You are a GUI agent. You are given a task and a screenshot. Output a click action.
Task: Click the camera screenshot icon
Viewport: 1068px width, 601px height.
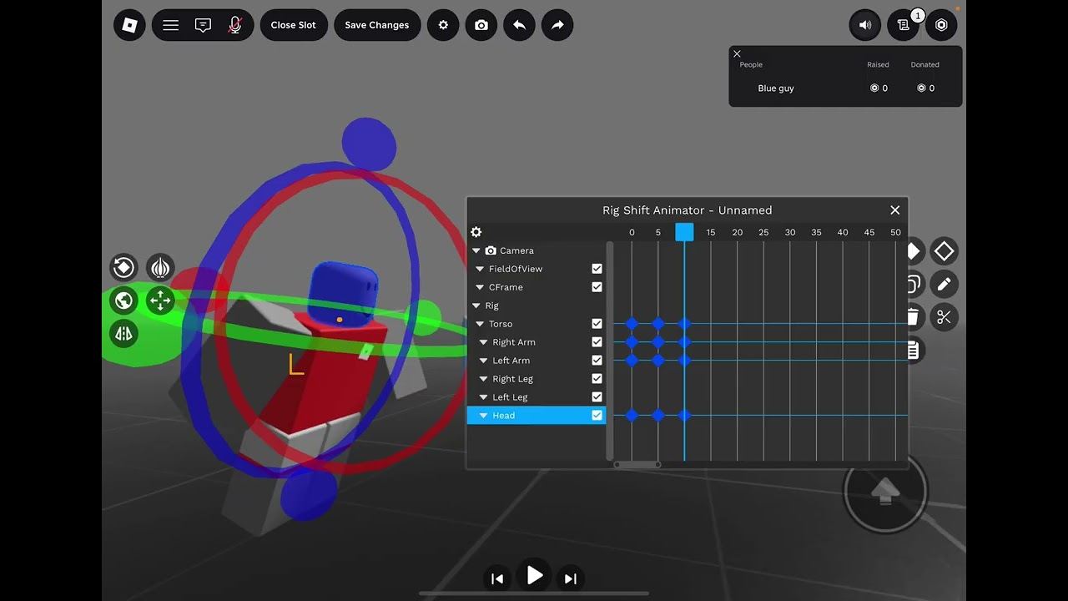481,25
